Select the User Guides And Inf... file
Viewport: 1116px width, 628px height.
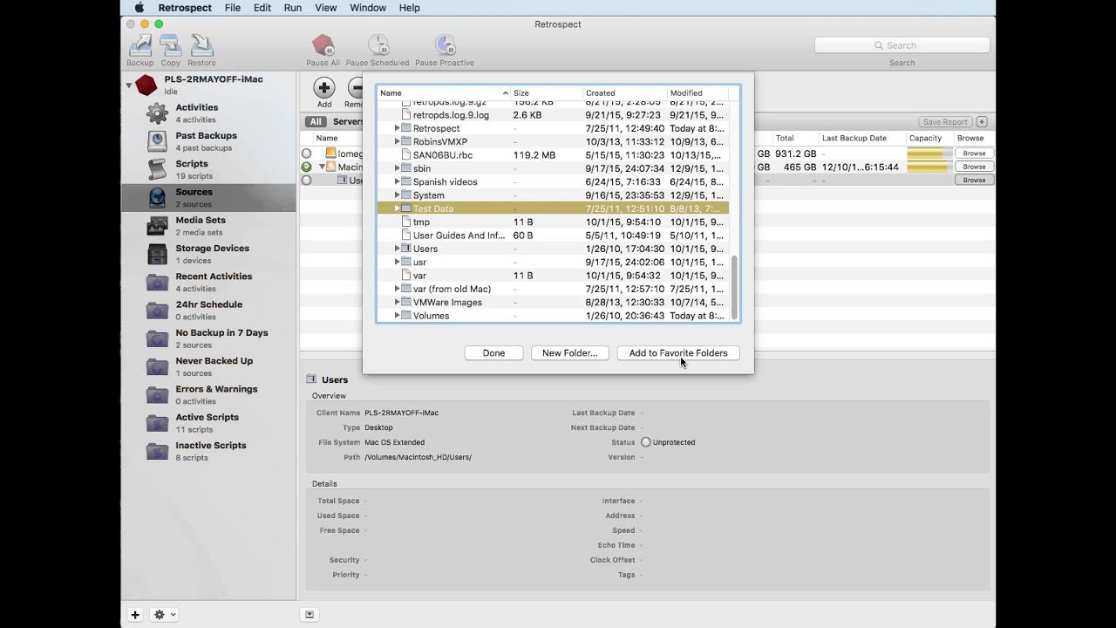click(x=553, y=235)
